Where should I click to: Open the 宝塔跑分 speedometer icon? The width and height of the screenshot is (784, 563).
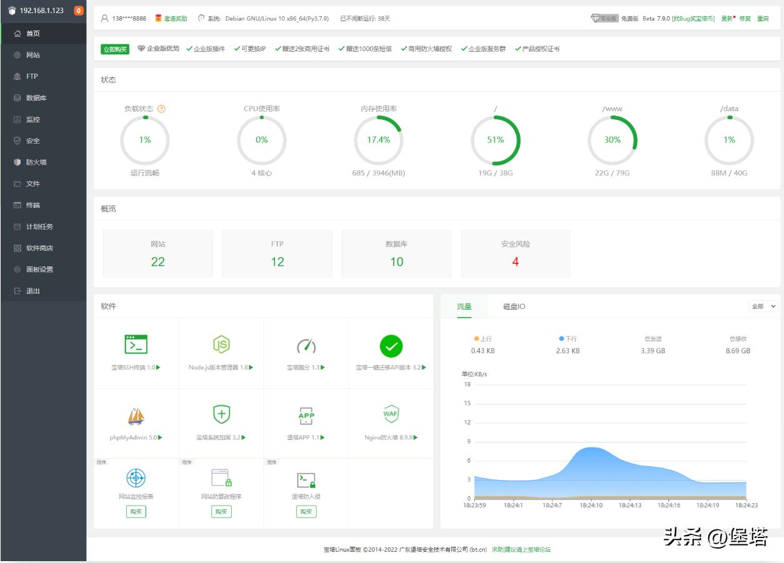tap(306, 345)
